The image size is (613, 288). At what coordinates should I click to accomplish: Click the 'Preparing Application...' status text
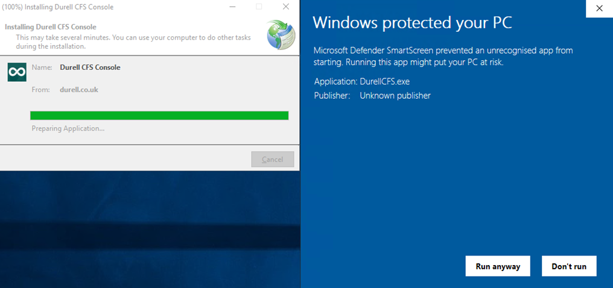(68, 128)
